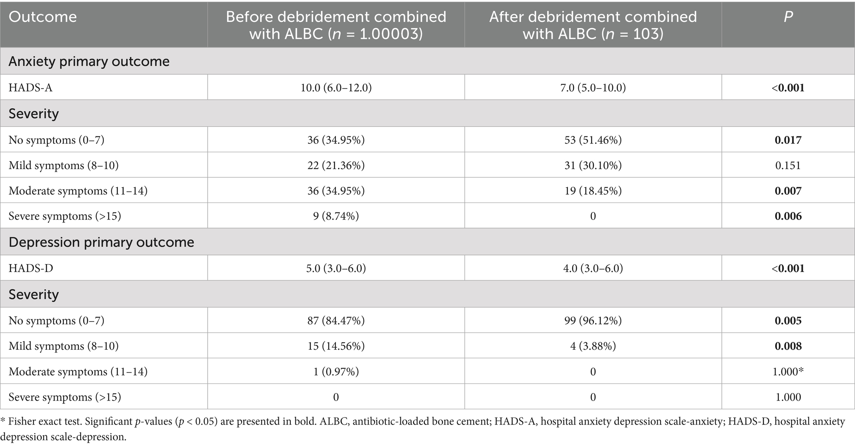Select the 22 (21.36%) cell
This screenshot has width=855, height=446.
336,165
